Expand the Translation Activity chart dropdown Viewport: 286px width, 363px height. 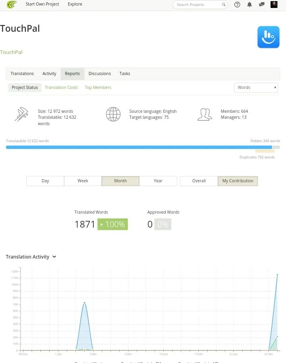coord(54,257)
